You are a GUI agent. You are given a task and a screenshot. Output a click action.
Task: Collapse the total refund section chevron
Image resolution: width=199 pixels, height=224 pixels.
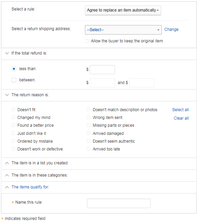tap(7, 53)
